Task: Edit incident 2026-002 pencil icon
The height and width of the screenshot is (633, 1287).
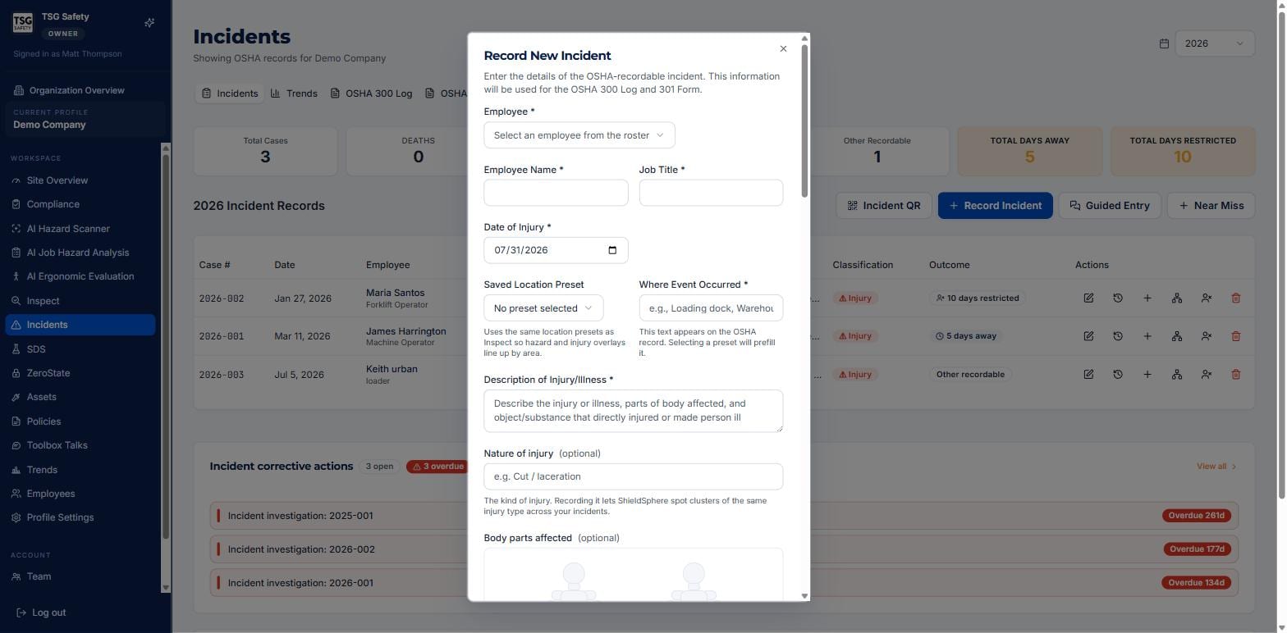Action: coord(1088,298)
